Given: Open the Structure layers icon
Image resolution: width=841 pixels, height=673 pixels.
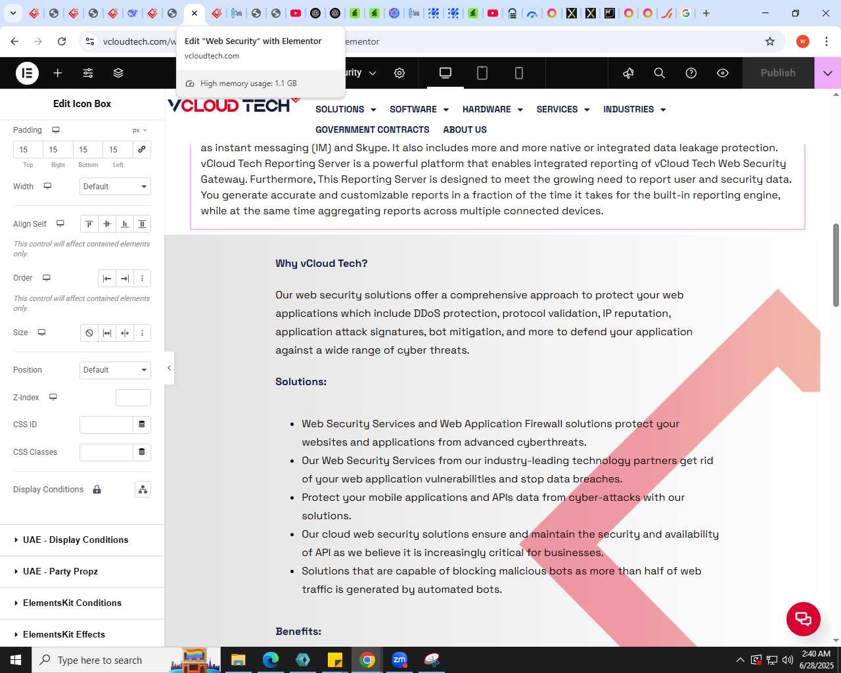Looking at the screenshot, I should [x=118, y=73].
